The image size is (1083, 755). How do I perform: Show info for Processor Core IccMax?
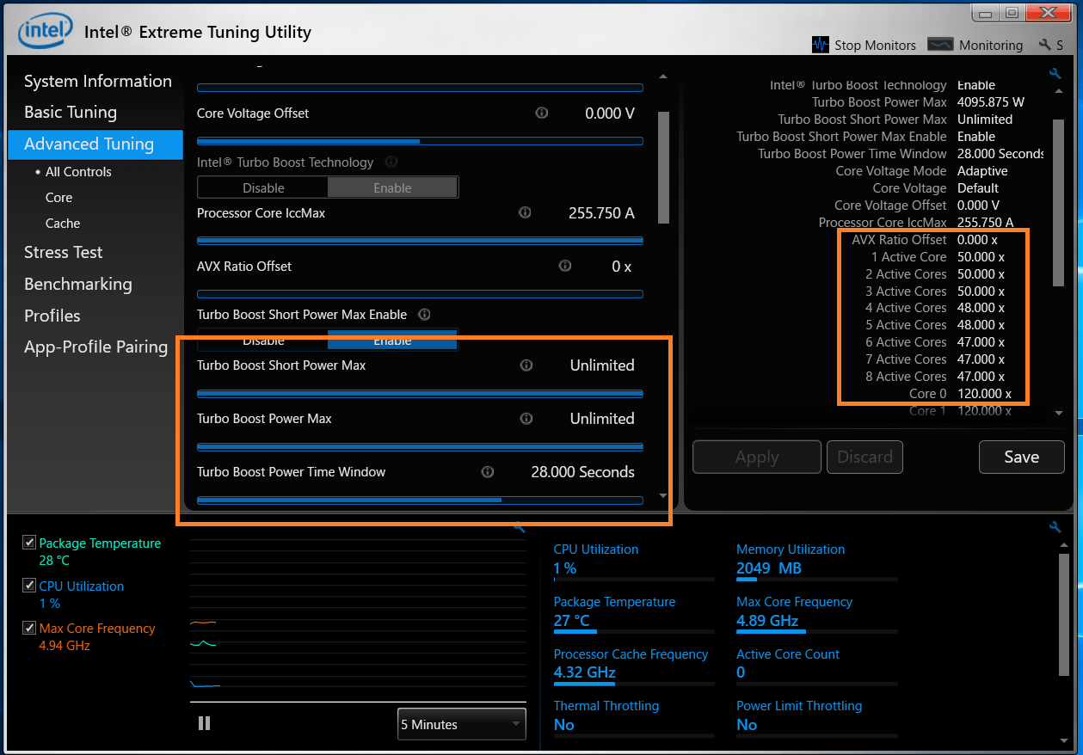pyautogui.click(x=525, y=212)
